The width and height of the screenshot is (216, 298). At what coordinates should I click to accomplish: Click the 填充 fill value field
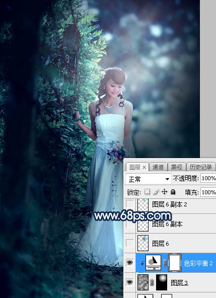[208, 192]
